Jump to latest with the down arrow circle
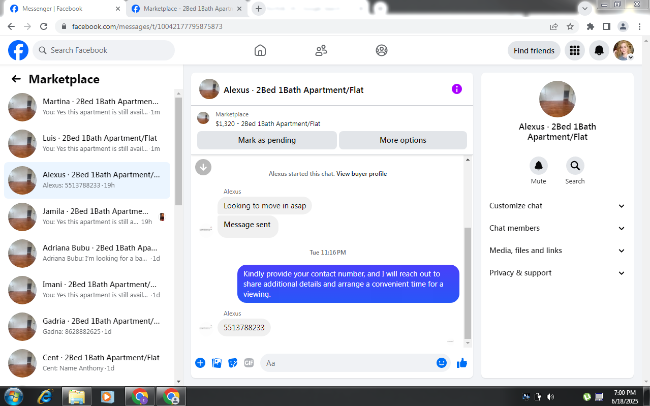 pos(203,167)
